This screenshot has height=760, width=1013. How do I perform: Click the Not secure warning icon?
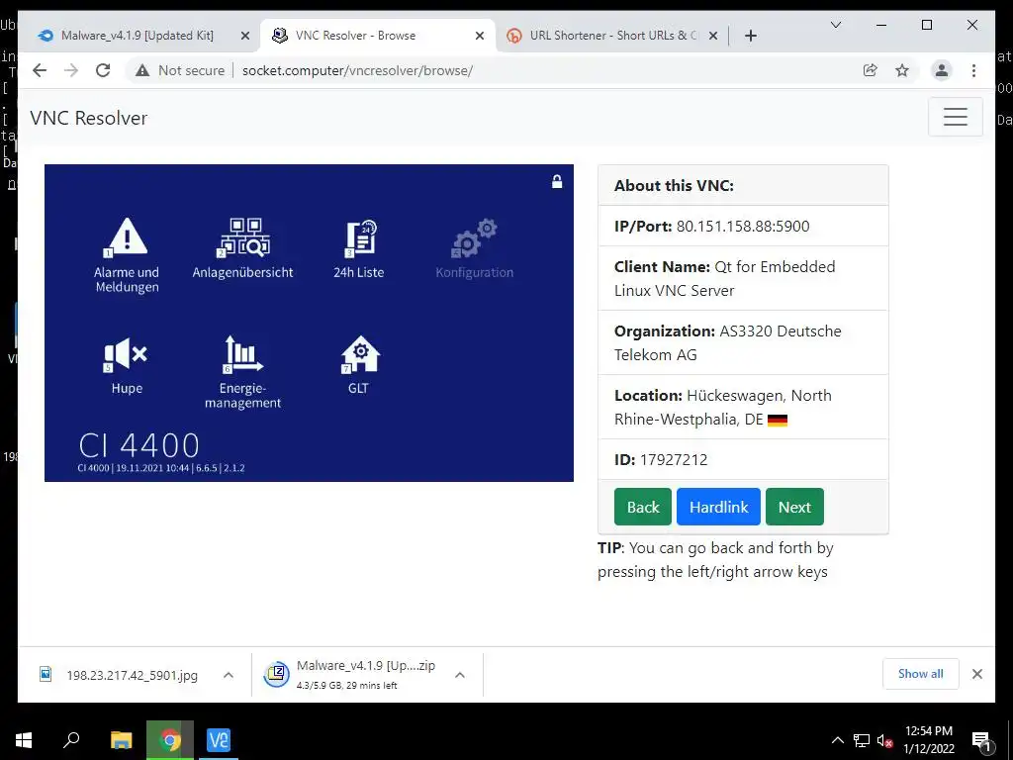142,70
